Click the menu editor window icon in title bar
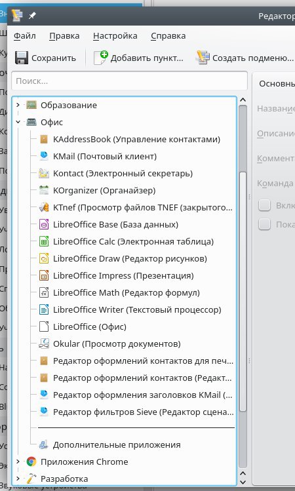295x491 pixels. pyautogui.click(x=17, y=15)
